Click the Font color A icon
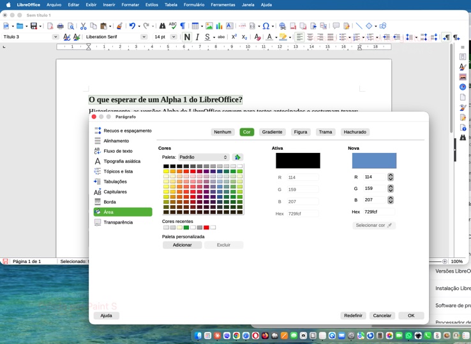The height and width of the screenshot is (344, 471). coord(269,37)
